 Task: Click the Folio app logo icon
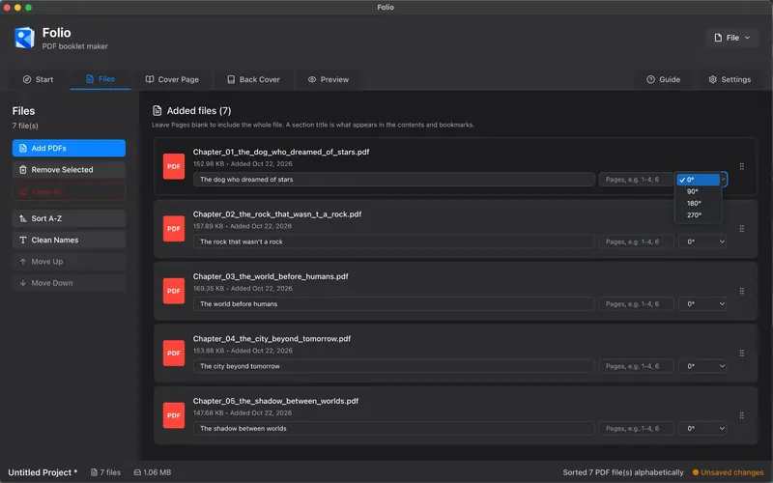pyautogui.click(x=24, y=38)
